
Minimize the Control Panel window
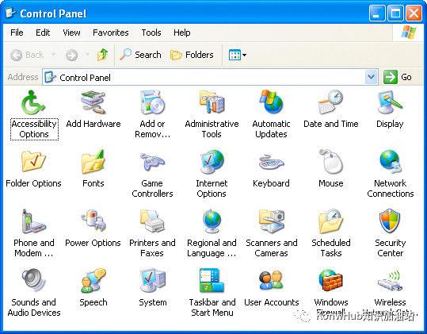coord(377,13)
